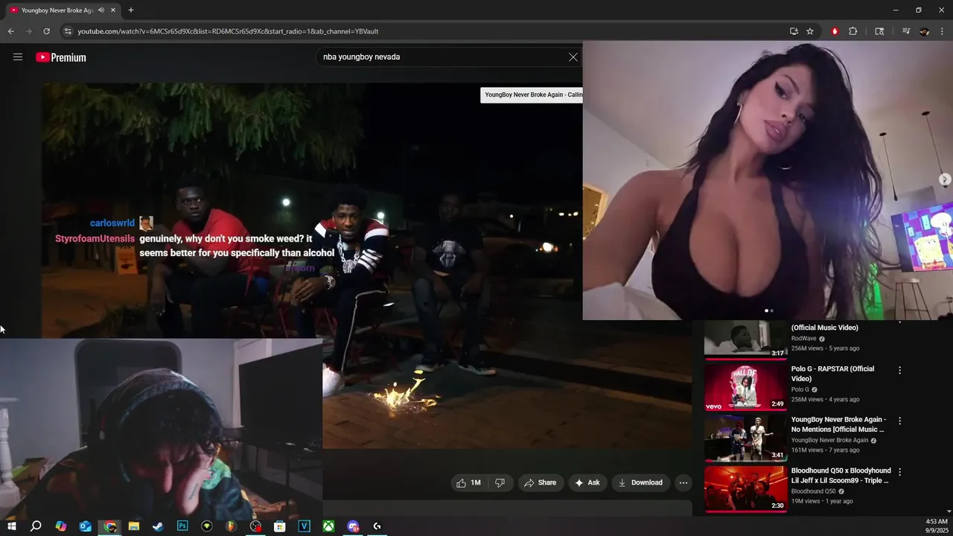This screenshot has width=953, height=536.
Task: Open Outlook from taskbar
Action: 86,526
